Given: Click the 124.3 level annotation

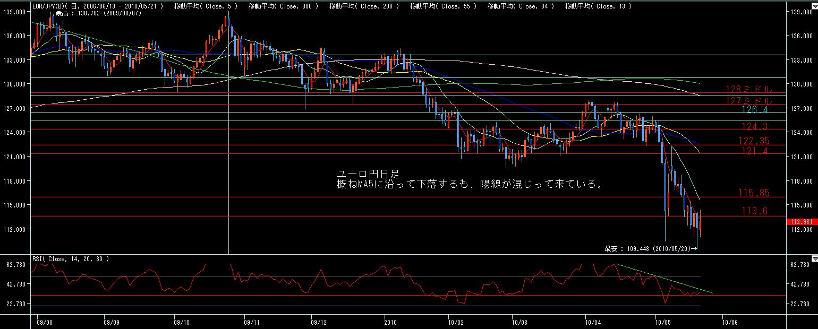Looking at the screenshot, I should click(x=756, y=126).
